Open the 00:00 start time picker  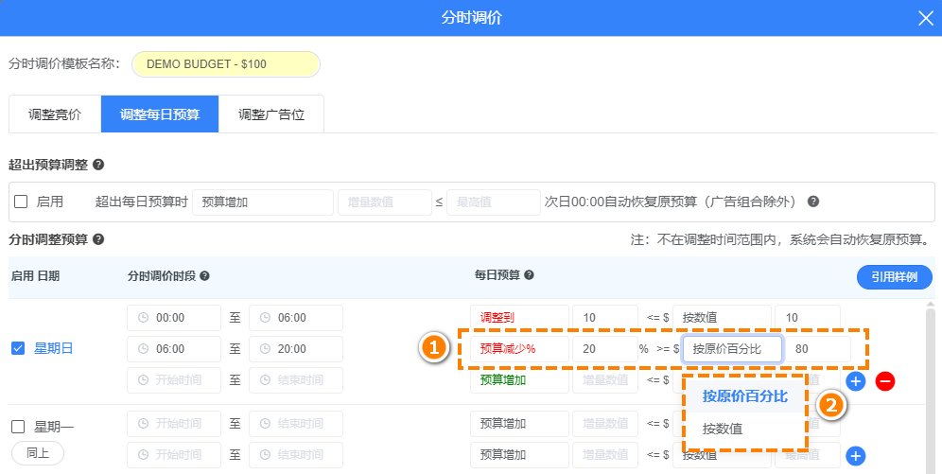click(174, 318)
